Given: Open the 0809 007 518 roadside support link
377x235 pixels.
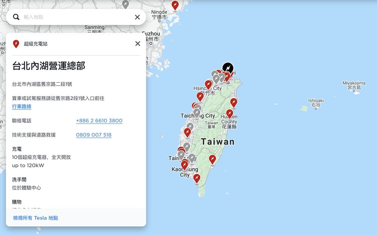Looking at the screenshot, I should click(94, 135).
